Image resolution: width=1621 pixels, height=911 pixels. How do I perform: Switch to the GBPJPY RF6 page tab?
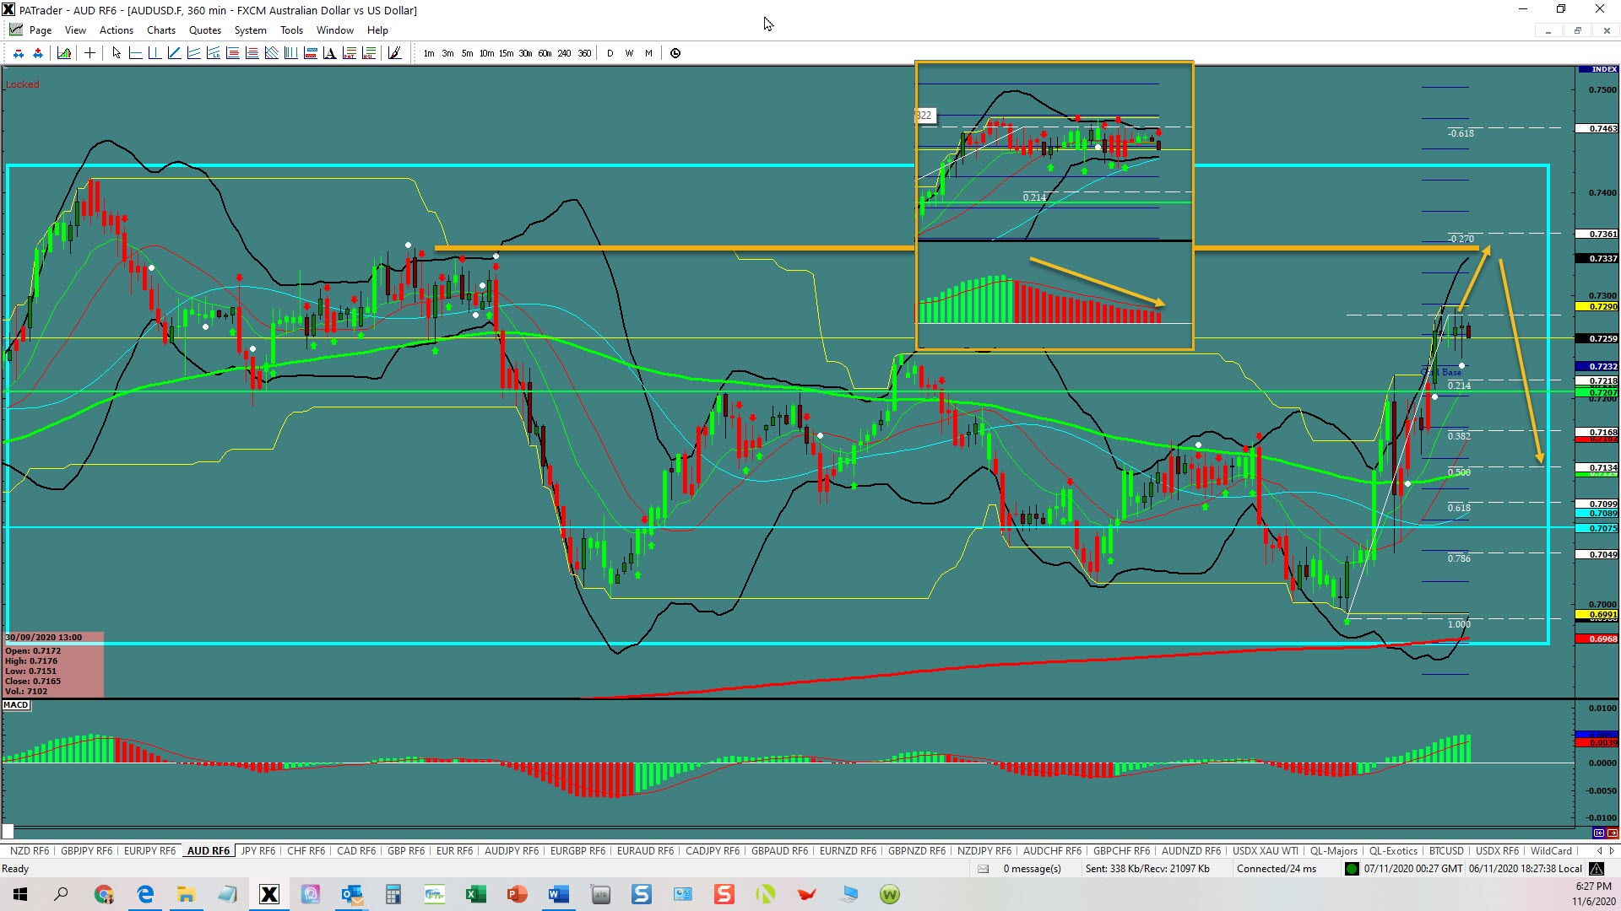[x=86, y=850]
